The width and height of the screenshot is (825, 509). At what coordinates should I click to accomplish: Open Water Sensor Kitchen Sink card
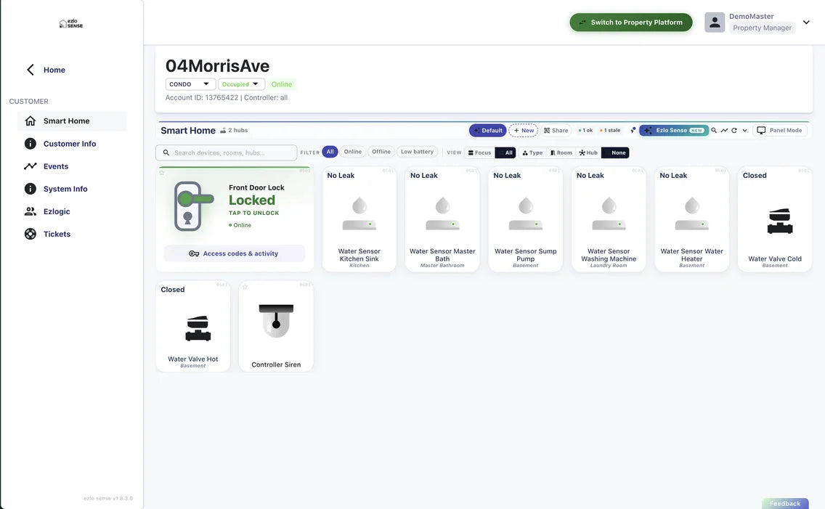coord(359,219)
